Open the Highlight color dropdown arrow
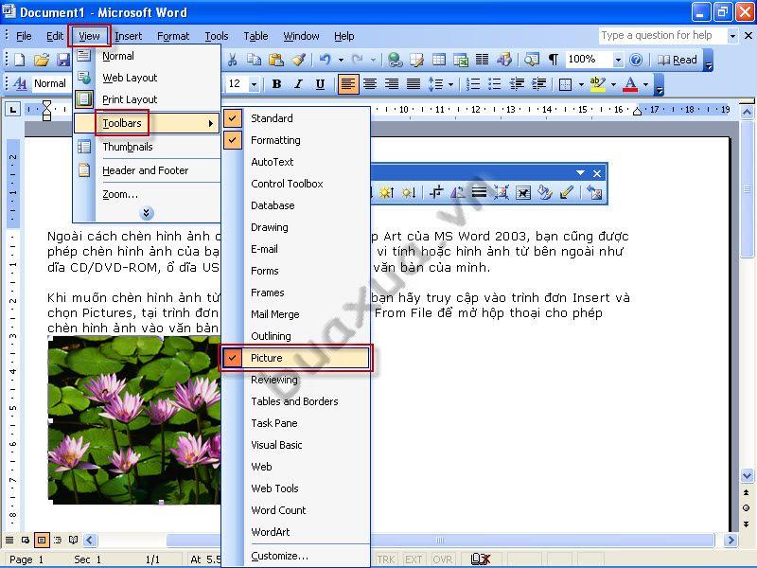This screenshot has height=568, width=757. point(613,84)
